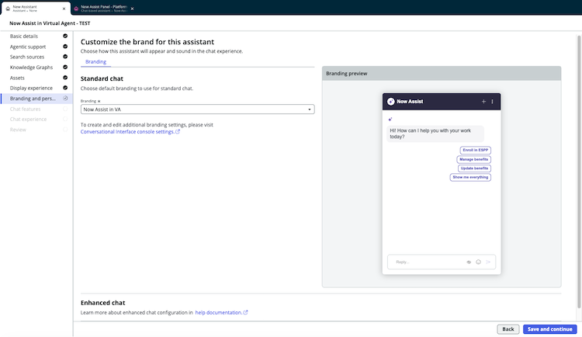The width and height of the screenshot is (582, 337).
Task: Click the 'Branding preview' panel header
Action: pos(442,74)
